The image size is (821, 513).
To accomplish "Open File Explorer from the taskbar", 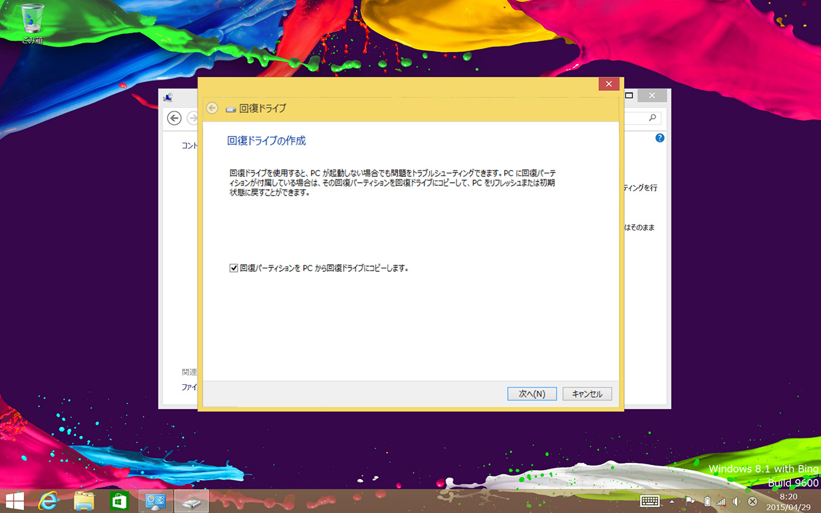I will tap(84, 501).
